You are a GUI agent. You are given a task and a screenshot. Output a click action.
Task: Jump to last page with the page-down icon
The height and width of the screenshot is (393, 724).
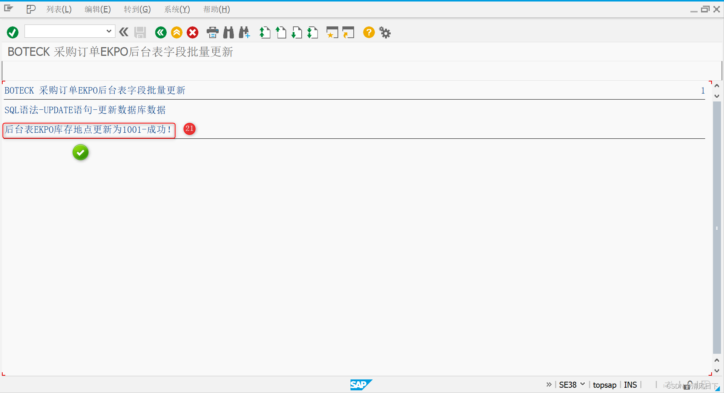[x=313, y=33]
